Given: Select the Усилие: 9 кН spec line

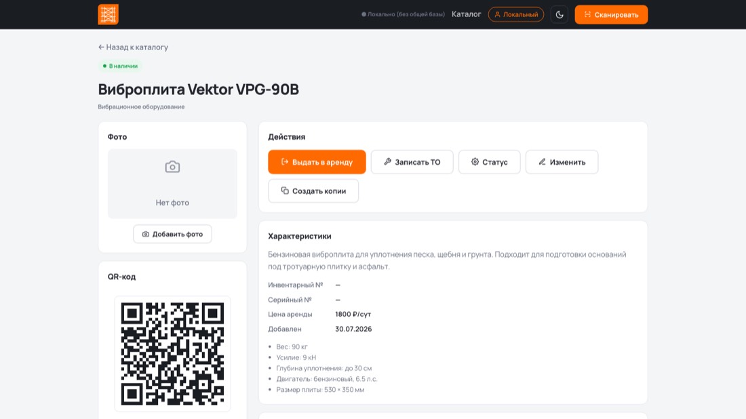Looking at the screenshot, I should point(296,358).
